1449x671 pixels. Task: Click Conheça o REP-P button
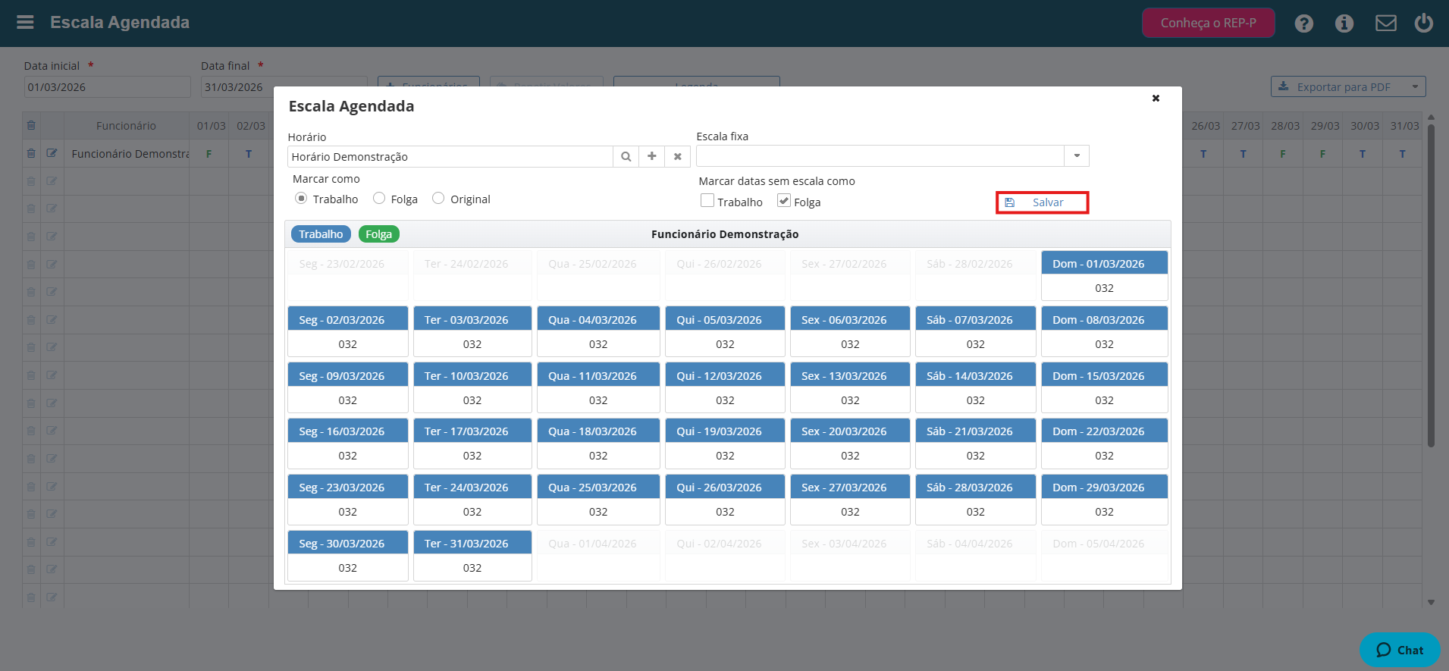(1208, 23)
